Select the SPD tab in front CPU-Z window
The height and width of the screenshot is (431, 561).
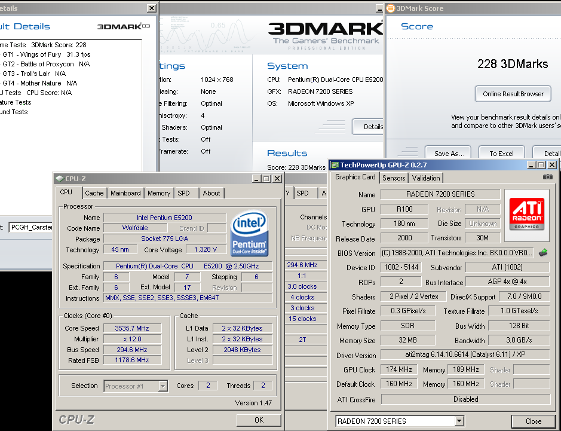pos(183,193)
